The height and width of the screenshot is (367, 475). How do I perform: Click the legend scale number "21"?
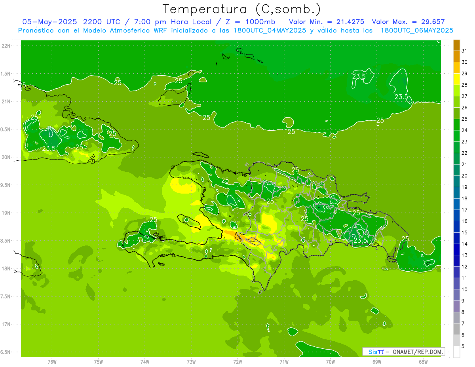[465, 164]
